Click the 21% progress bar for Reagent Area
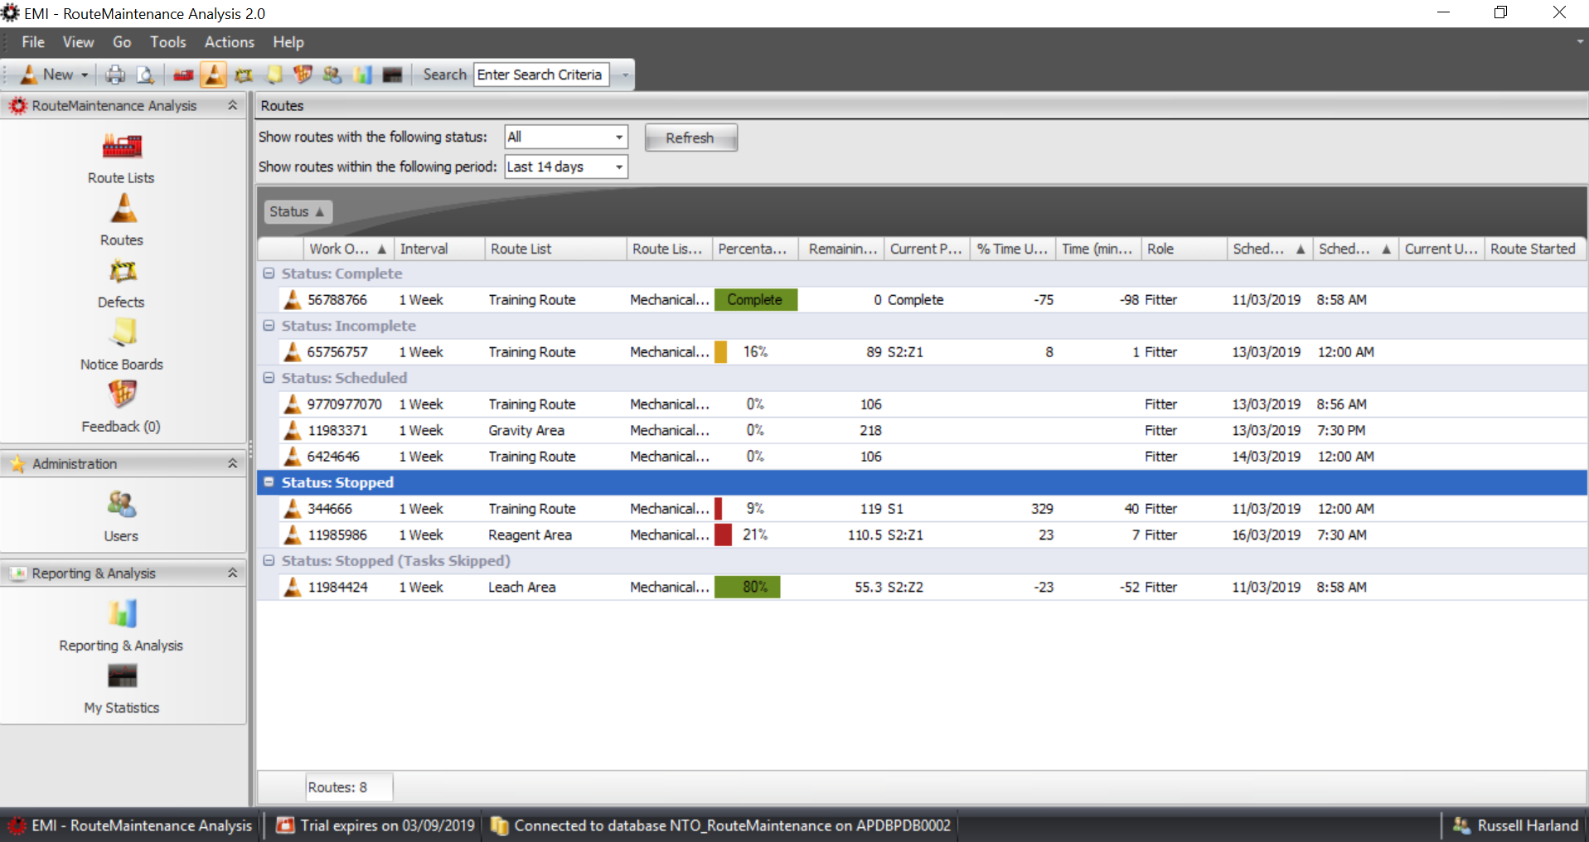The width and height of the screenshot is (1589, 842). pos(724,535)
